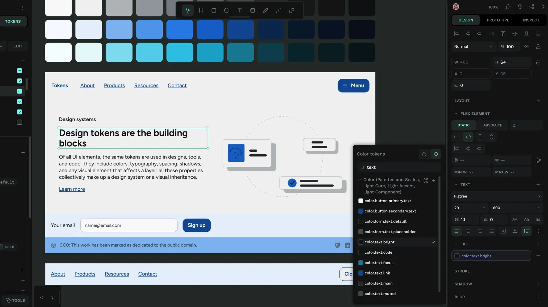Select the Ellipse tool
This screenshot has height=307, width=548.
[x=227, y=10]
